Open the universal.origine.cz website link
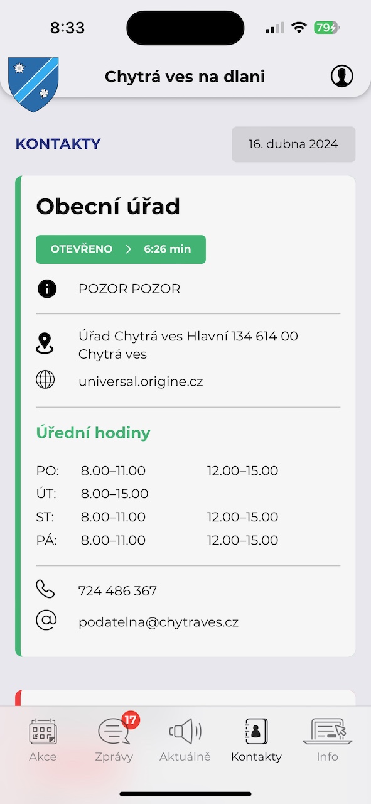Screen dimensions: 371x804 point(141,381)
